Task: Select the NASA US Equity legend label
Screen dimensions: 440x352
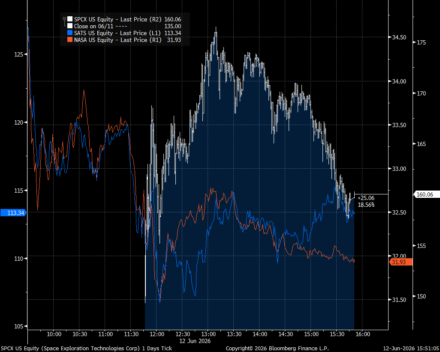Action: pos(118,40)
